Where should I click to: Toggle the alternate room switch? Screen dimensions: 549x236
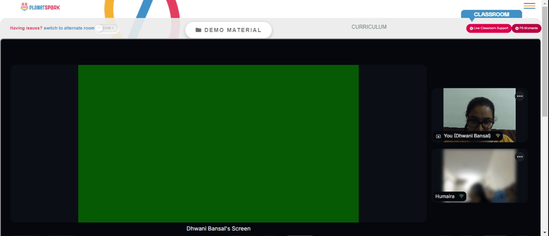[107, 28]
